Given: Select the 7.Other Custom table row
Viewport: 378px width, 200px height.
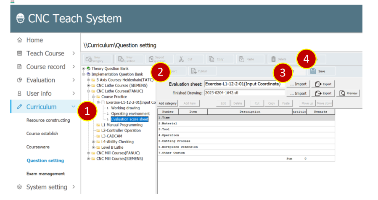Looking at the screenshot, I should tap(246, 153).
